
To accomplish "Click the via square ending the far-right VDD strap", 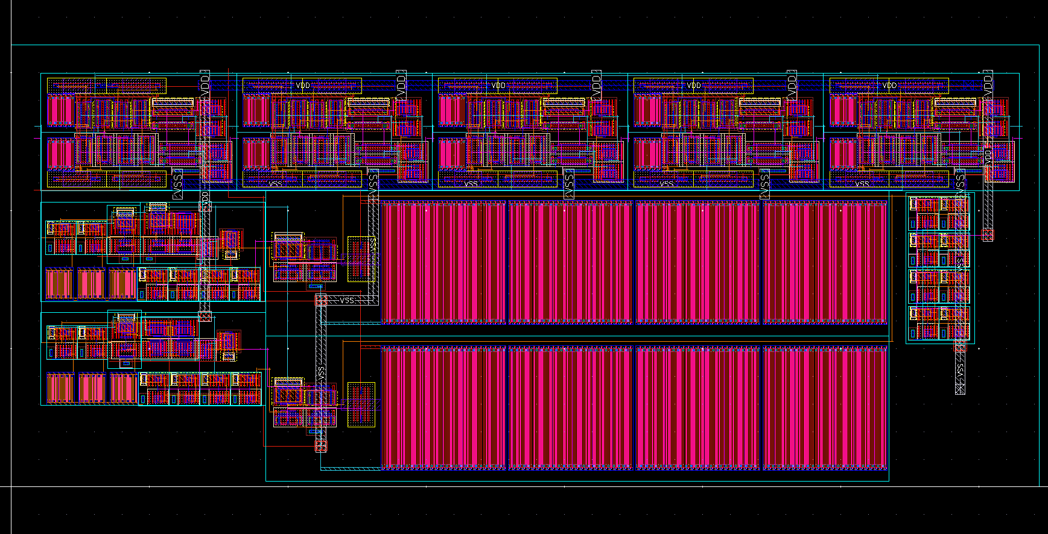I will [x=988, y=234].
